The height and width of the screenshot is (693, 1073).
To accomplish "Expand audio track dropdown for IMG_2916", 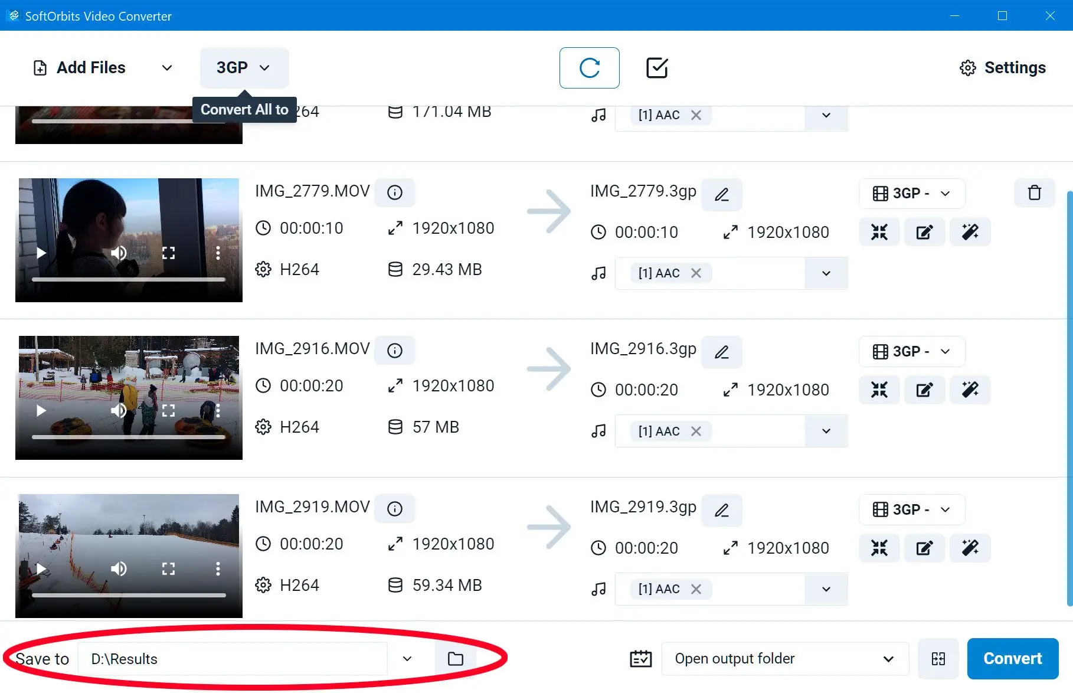I will coord(826,431).
